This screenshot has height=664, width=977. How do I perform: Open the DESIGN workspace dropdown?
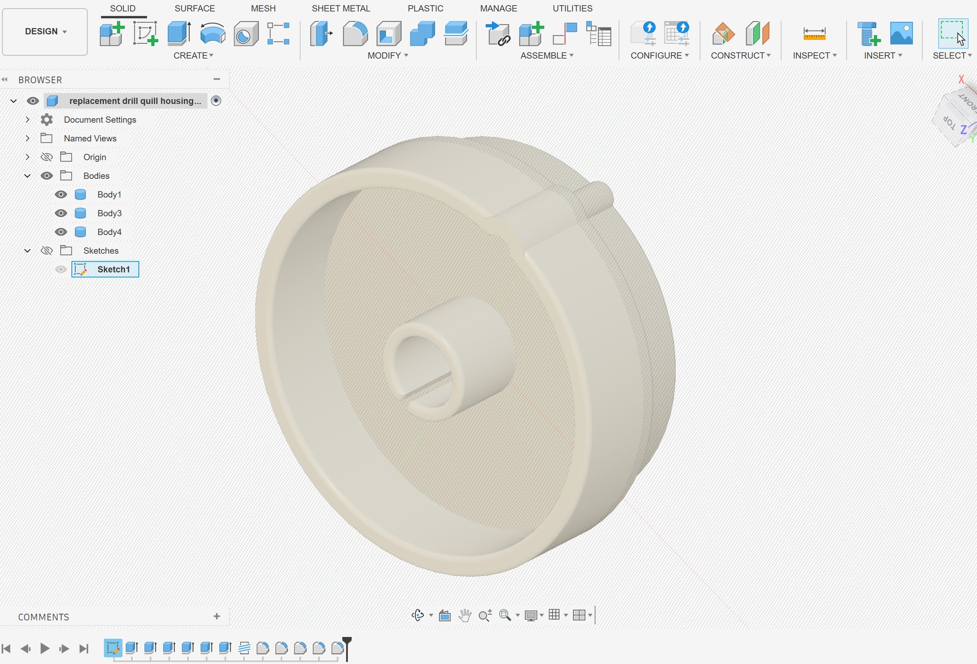[45, 32]
